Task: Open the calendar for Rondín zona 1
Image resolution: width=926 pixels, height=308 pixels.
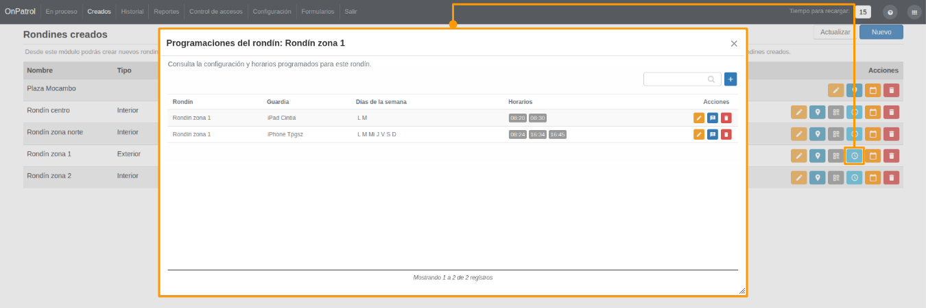Action: 872,156
